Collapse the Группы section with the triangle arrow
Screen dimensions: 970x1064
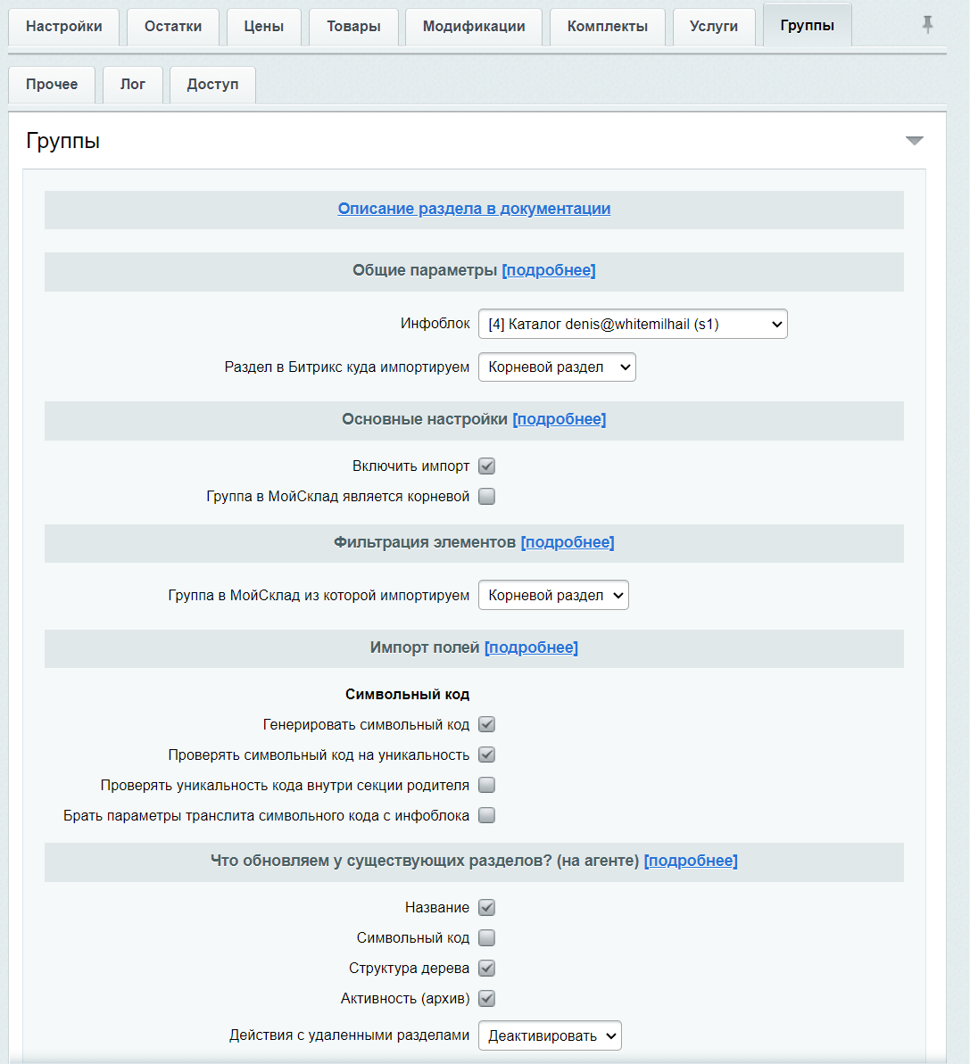tap(914, 141)
